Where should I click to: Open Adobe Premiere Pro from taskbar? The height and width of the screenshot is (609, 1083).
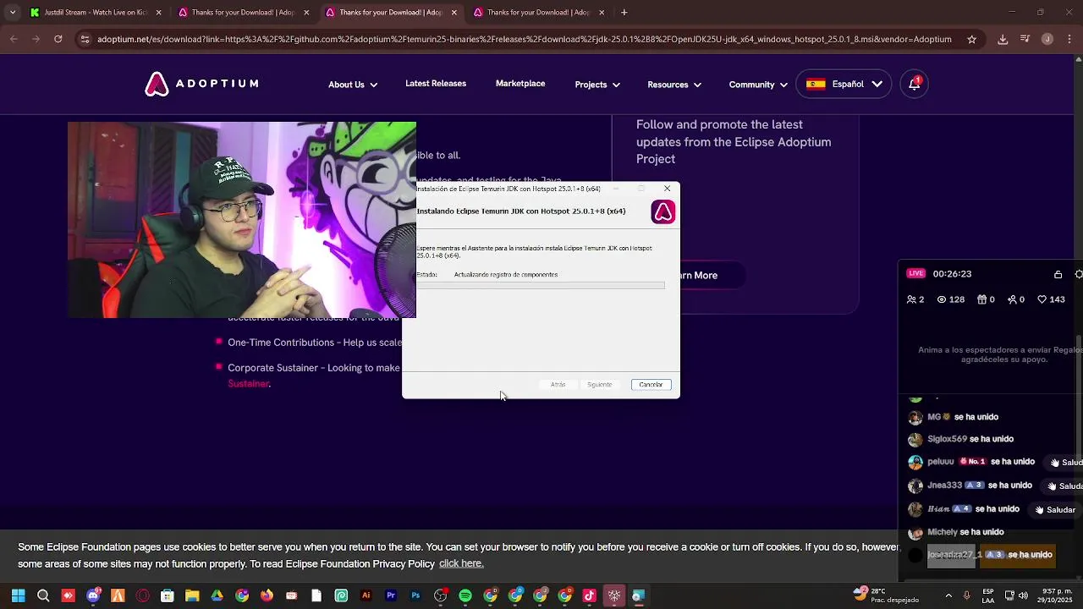(x=391, y=595)
